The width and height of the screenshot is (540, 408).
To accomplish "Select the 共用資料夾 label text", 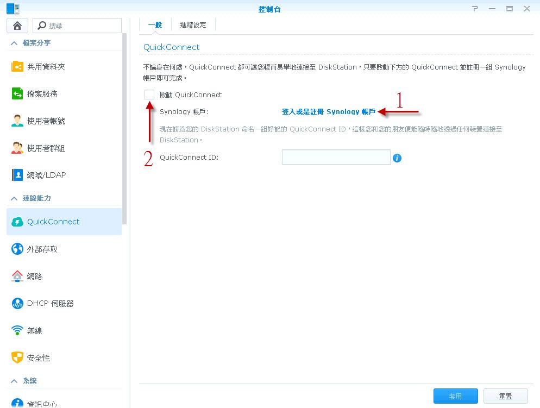I will [x=46, y=66].
